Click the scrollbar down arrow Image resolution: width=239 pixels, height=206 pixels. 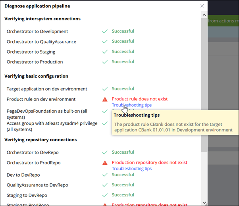pos(204,202)
